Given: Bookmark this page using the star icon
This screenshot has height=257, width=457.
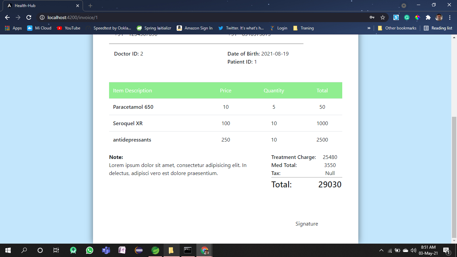Looking at the screenshot, I should pyautogui.click(x=382, y=17).
